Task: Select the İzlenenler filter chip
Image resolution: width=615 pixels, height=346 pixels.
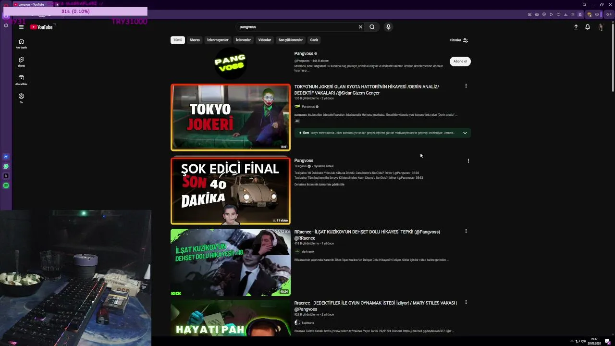Action: tap(243, 40)
